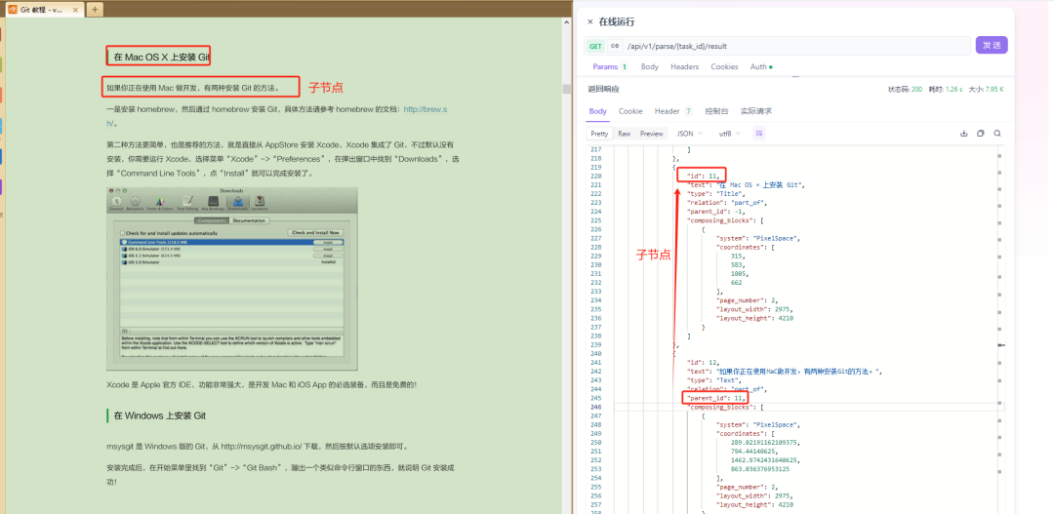Screen dimensions: 1054x514
Task: Close the Git 教程 browser tab
Action: pos(76,10)
